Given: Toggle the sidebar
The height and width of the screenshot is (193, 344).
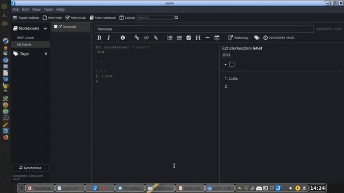Looking at the screenshot, I should point(26,18).
